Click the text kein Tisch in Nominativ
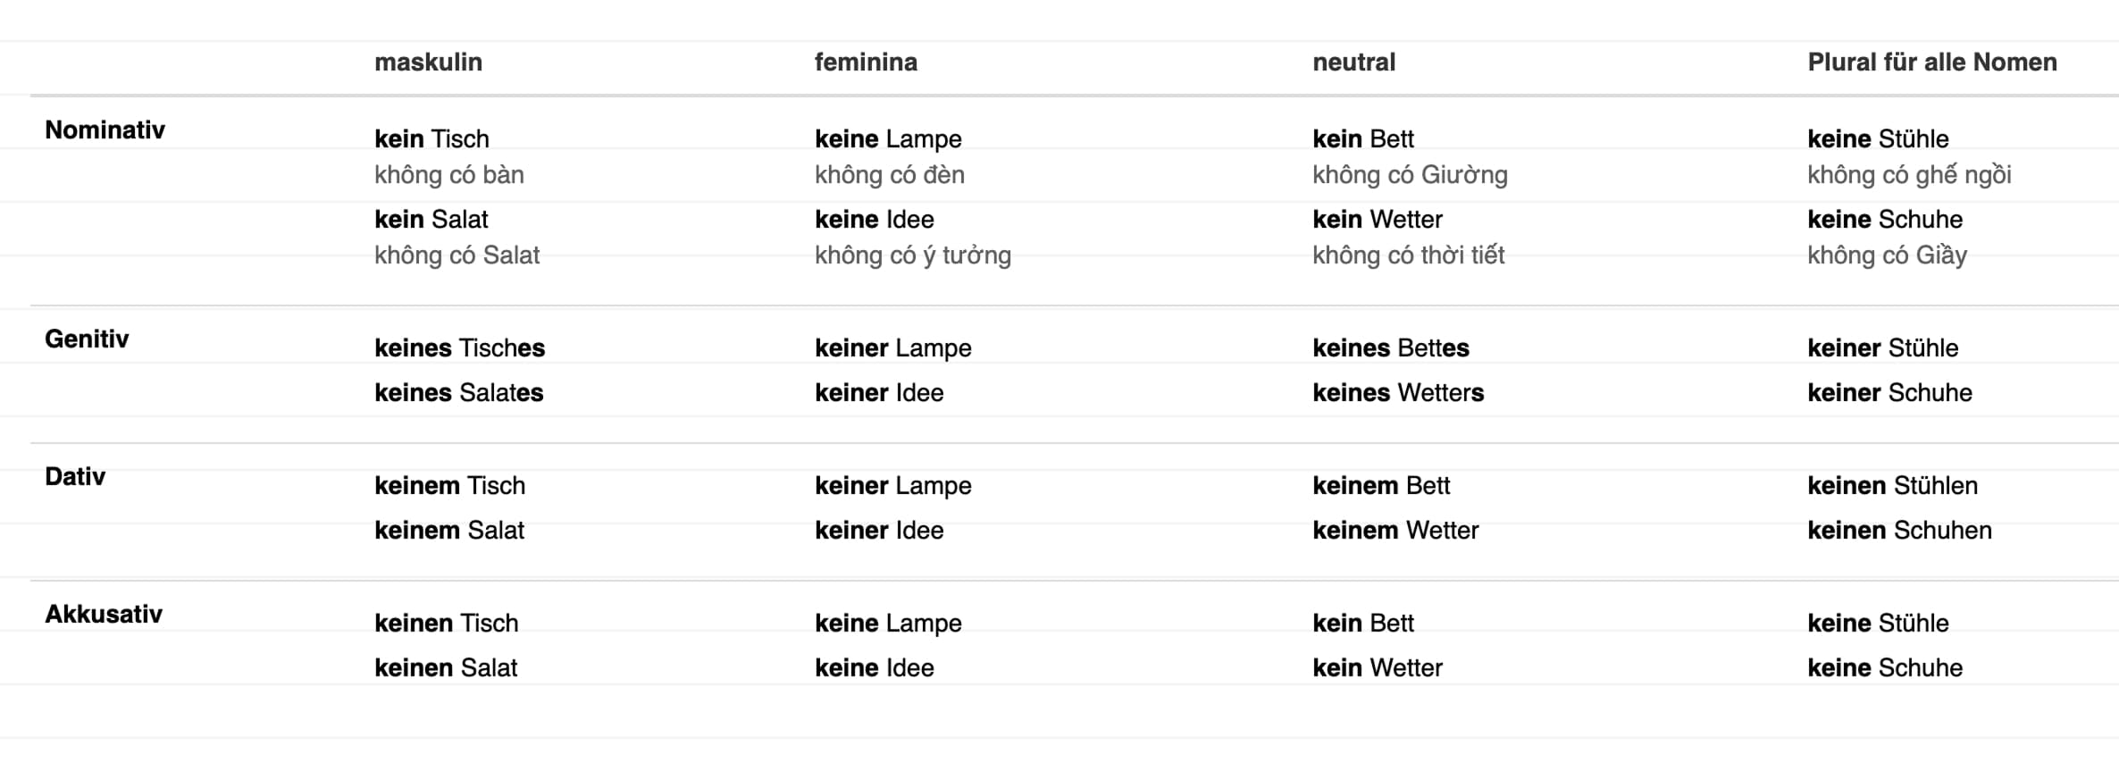Image resolution: width=2119 pixels, height=779 pixels. (431, 139)
